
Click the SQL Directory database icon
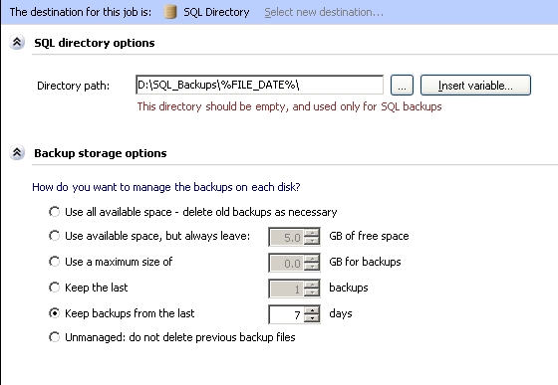(170, 12)
